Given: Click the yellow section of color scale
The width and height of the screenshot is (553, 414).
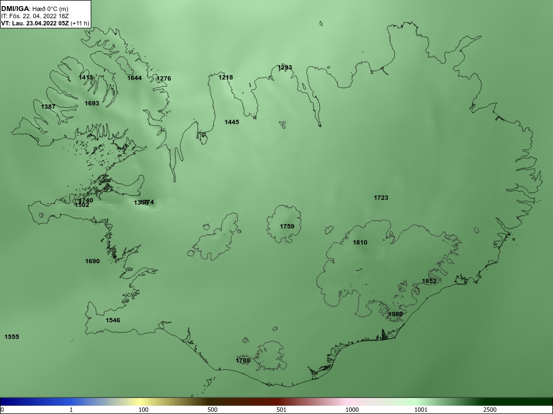Looking at the screenshot, I should point(139,402).
